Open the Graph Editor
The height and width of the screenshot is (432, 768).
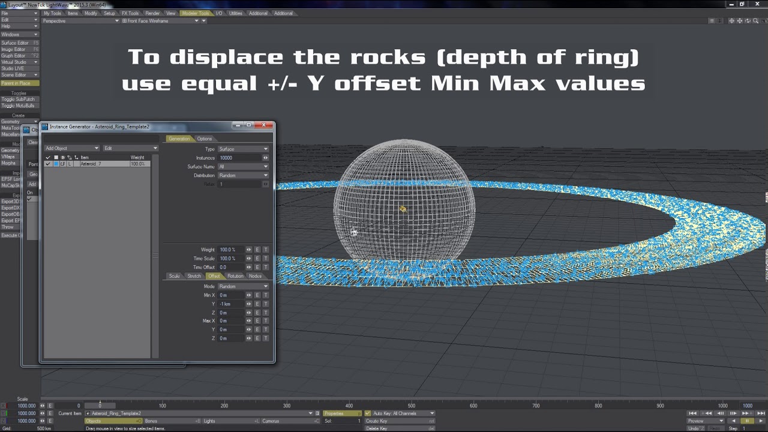click(x=19, y=56)
